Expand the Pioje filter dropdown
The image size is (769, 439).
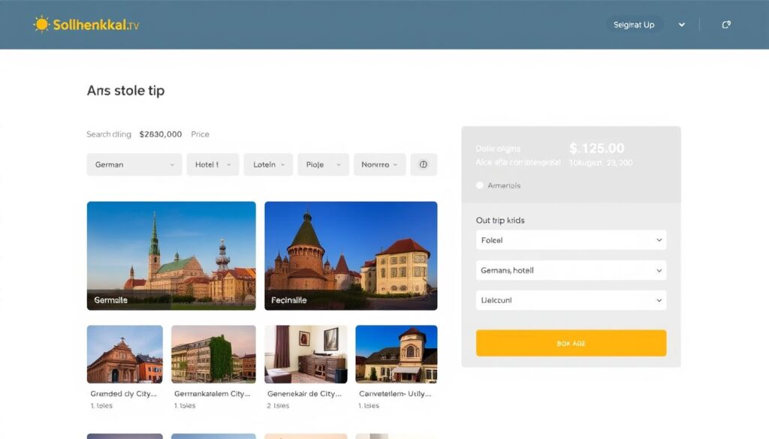(x=323, y=164)
